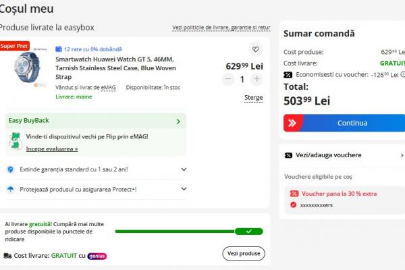The height and width of the screenshot is (270, 405).
Task: Open the Easy BuyBack arrow chevron
Action: (178, 122)
